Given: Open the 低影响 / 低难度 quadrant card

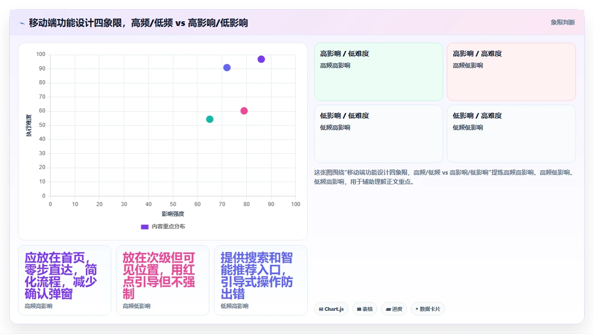Looking at the screenshot, I should [x=379, y=134].
